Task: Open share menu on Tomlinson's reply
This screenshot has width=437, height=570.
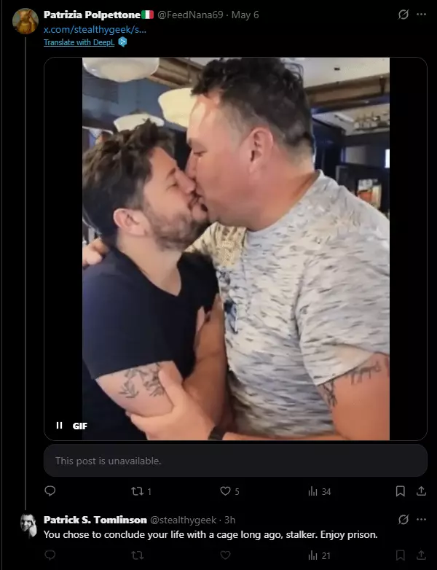Action: pos(421,555)
